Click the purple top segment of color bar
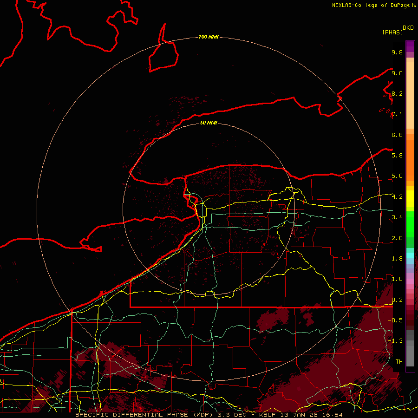 [x=410, y=46]
